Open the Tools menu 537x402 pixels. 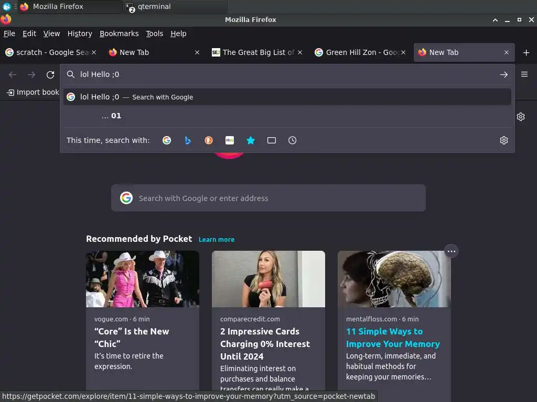click(x=155, y=33)
